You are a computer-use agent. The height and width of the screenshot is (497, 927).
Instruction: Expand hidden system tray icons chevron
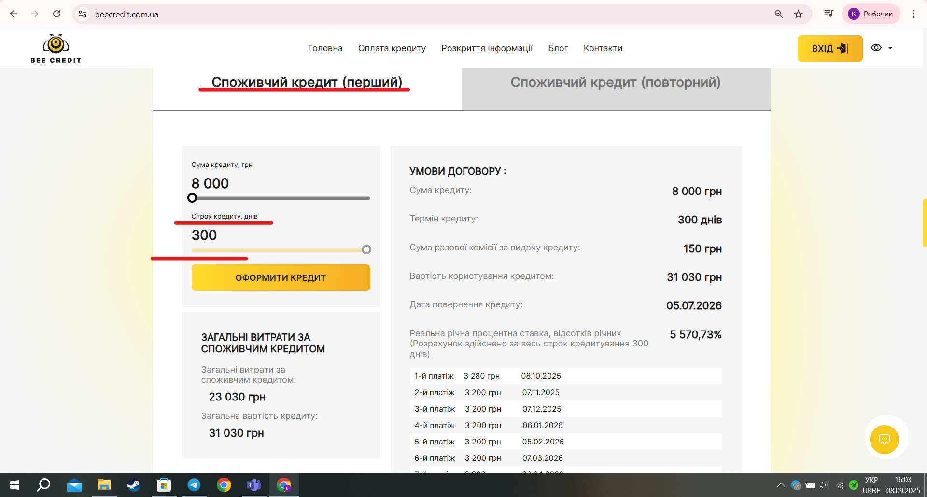[x=781, y=485]
